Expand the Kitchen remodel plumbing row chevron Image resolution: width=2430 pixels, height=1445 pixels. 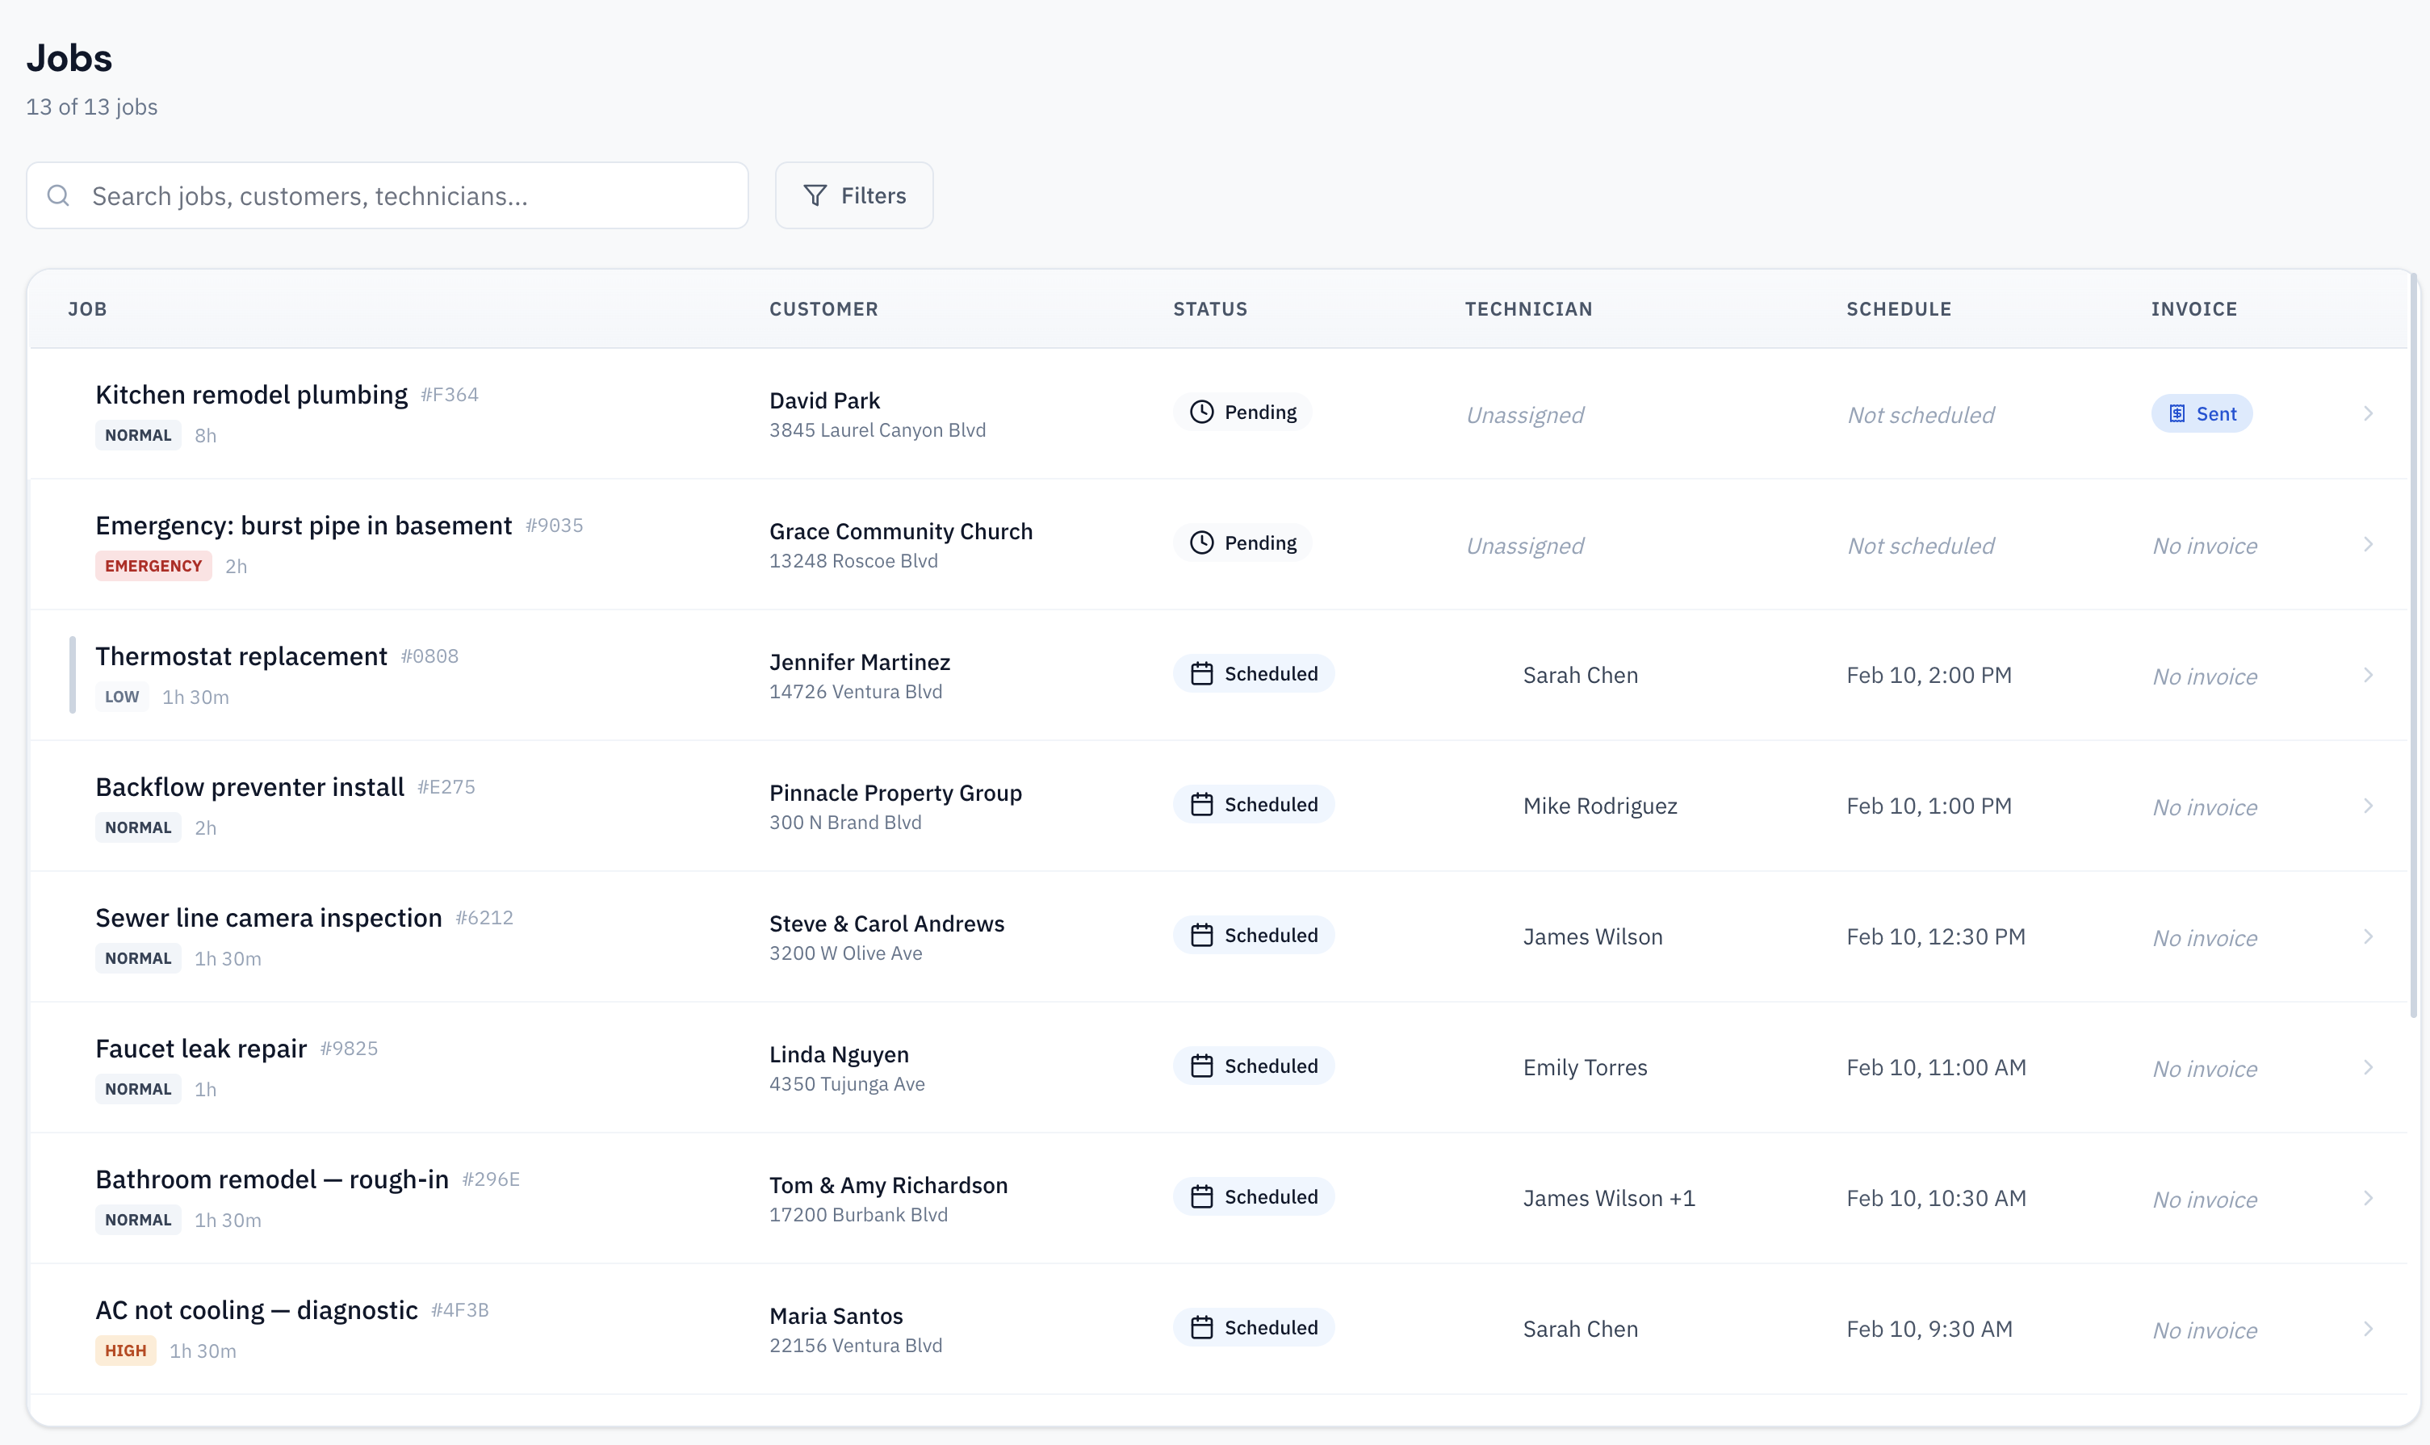click(2368, 413)
